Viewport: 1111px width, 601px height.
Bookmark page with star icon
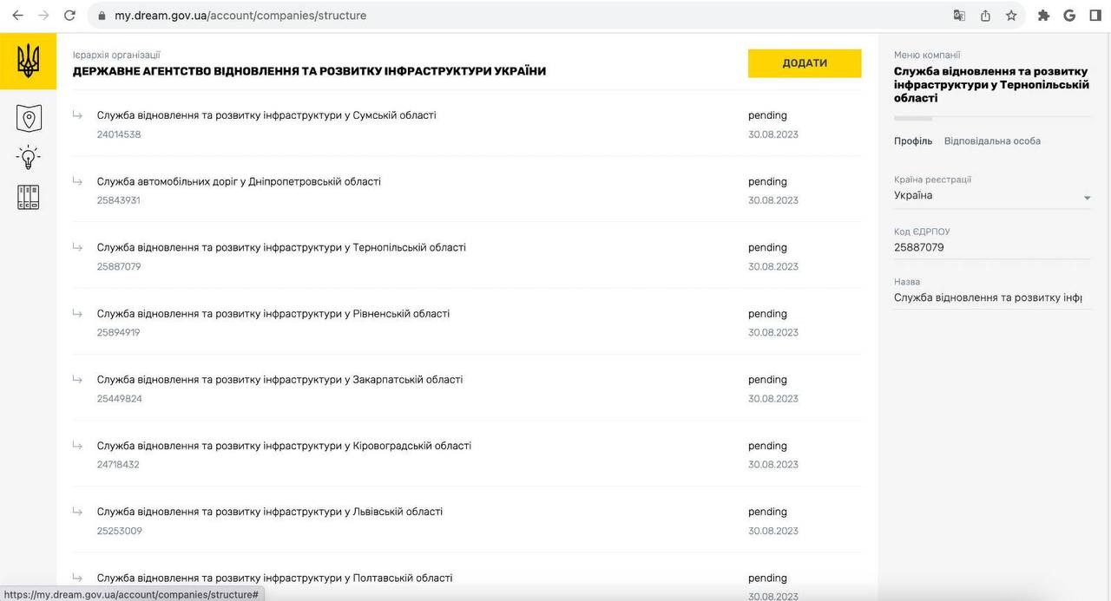(x=1011, y=16)
